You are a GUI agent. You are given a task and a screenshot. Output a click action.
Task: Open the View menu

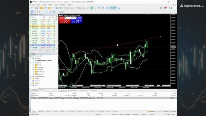[39, 5]
